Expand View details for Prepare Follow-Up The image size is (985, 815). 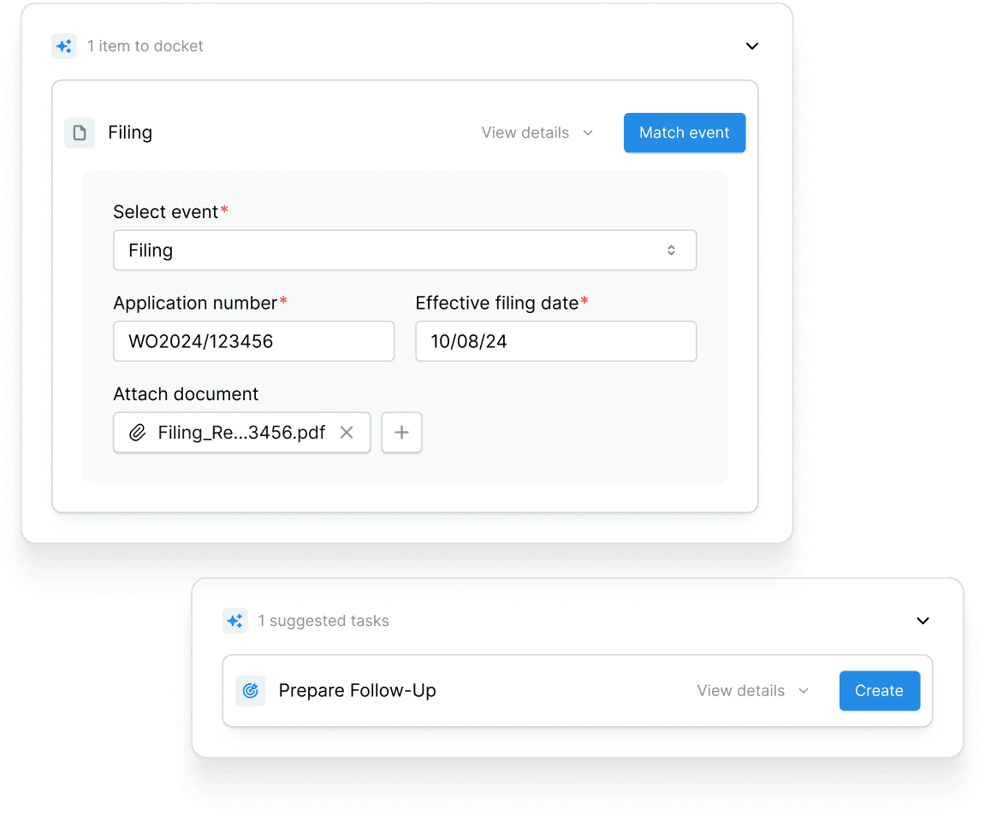click(752, 691)
